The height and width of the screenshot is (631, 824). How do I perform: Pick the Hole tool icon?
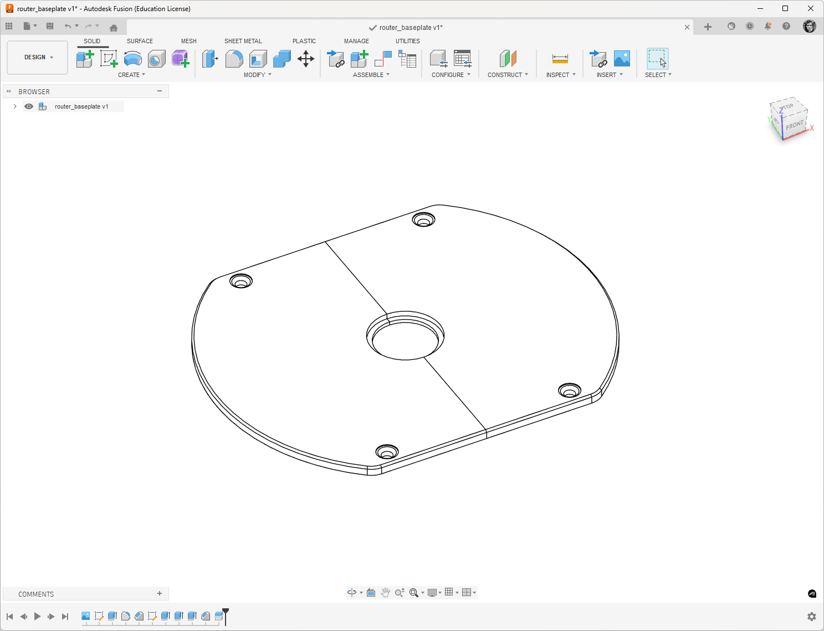click(x=156, y=59)
